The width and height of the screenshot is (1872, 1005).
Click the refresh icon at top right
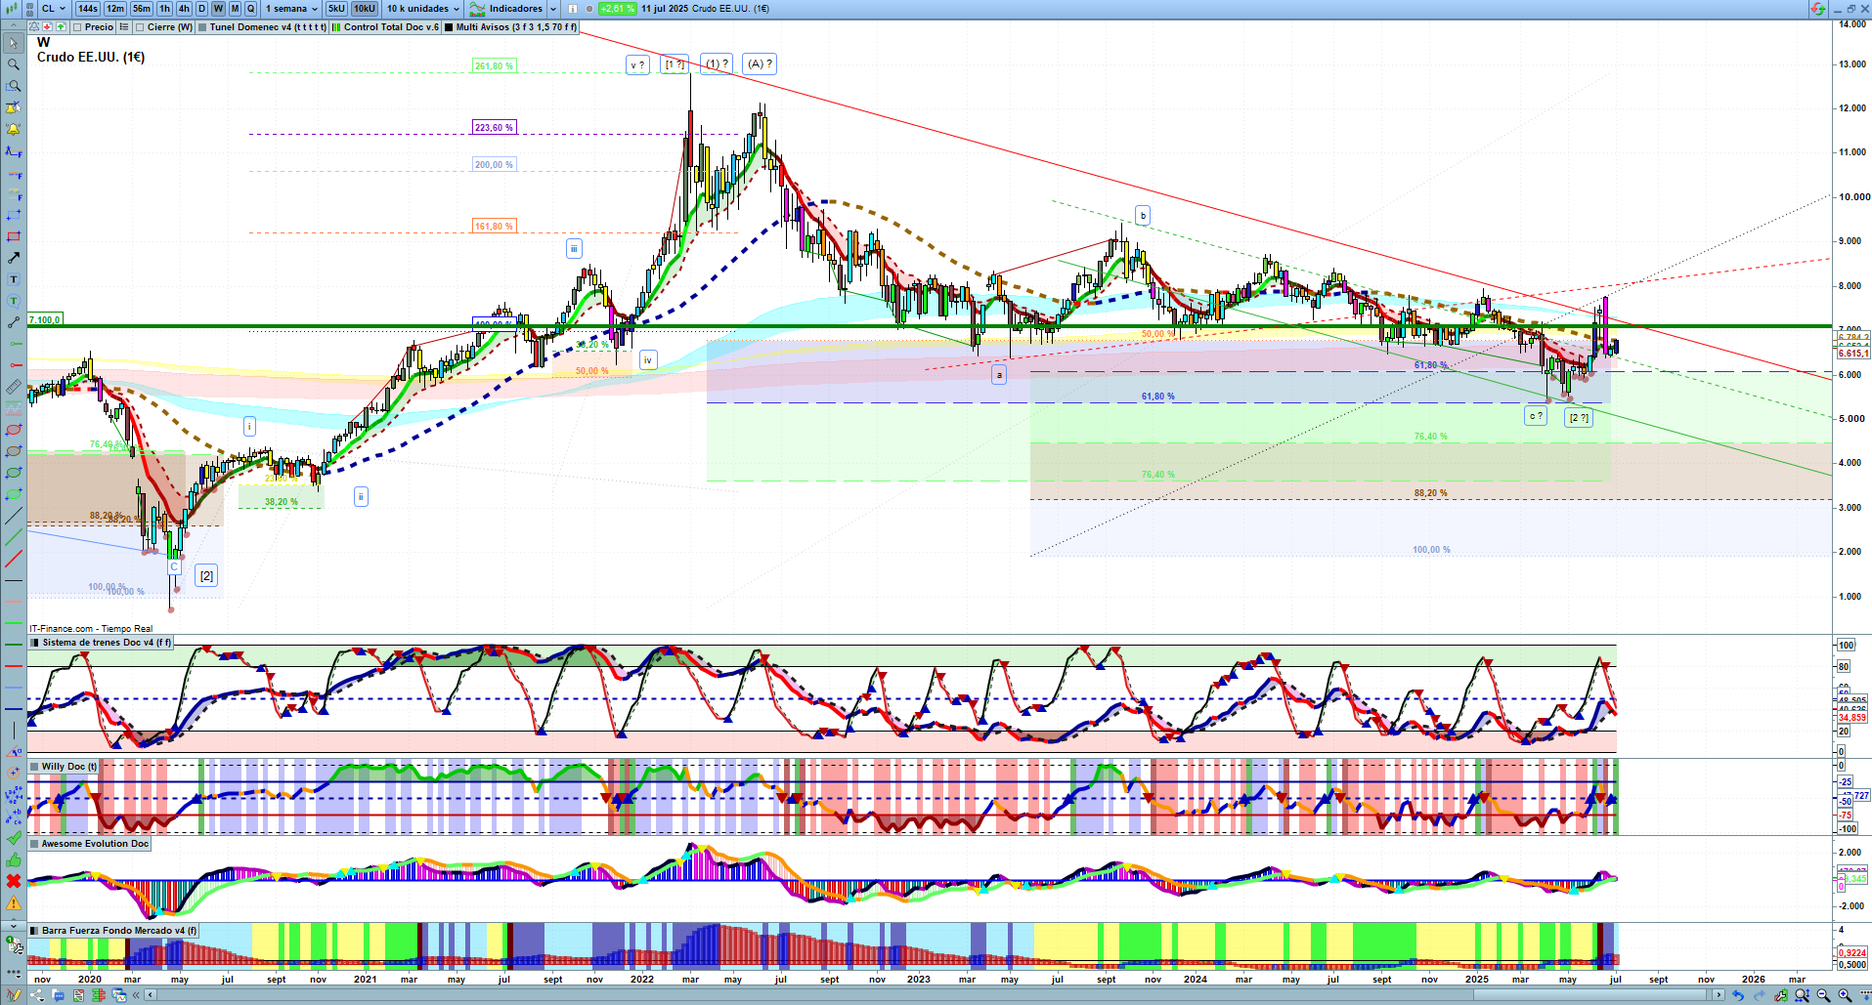1817,9
